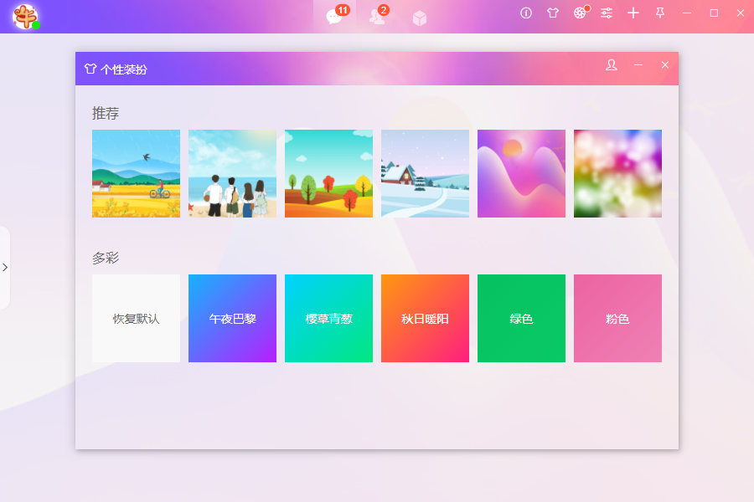Click the 个性装扮 dialog title text
This screenshot has height=502, width=754.
124,69
